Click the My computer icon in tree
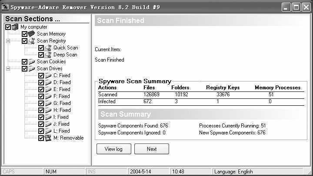The height and width of the screenshot is (176, 313). (15, 27)
